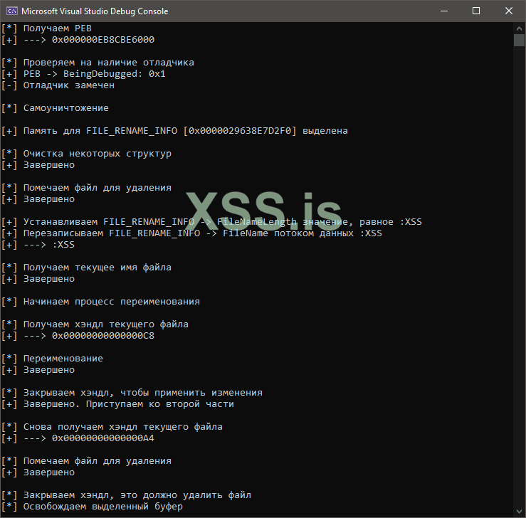Click the scrollbar up arrow
This screenshot has width=526, height=518.
[519, 28]
